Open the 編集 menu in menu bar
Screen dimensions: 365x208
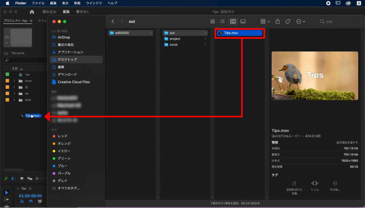click(x=53, y=3)
